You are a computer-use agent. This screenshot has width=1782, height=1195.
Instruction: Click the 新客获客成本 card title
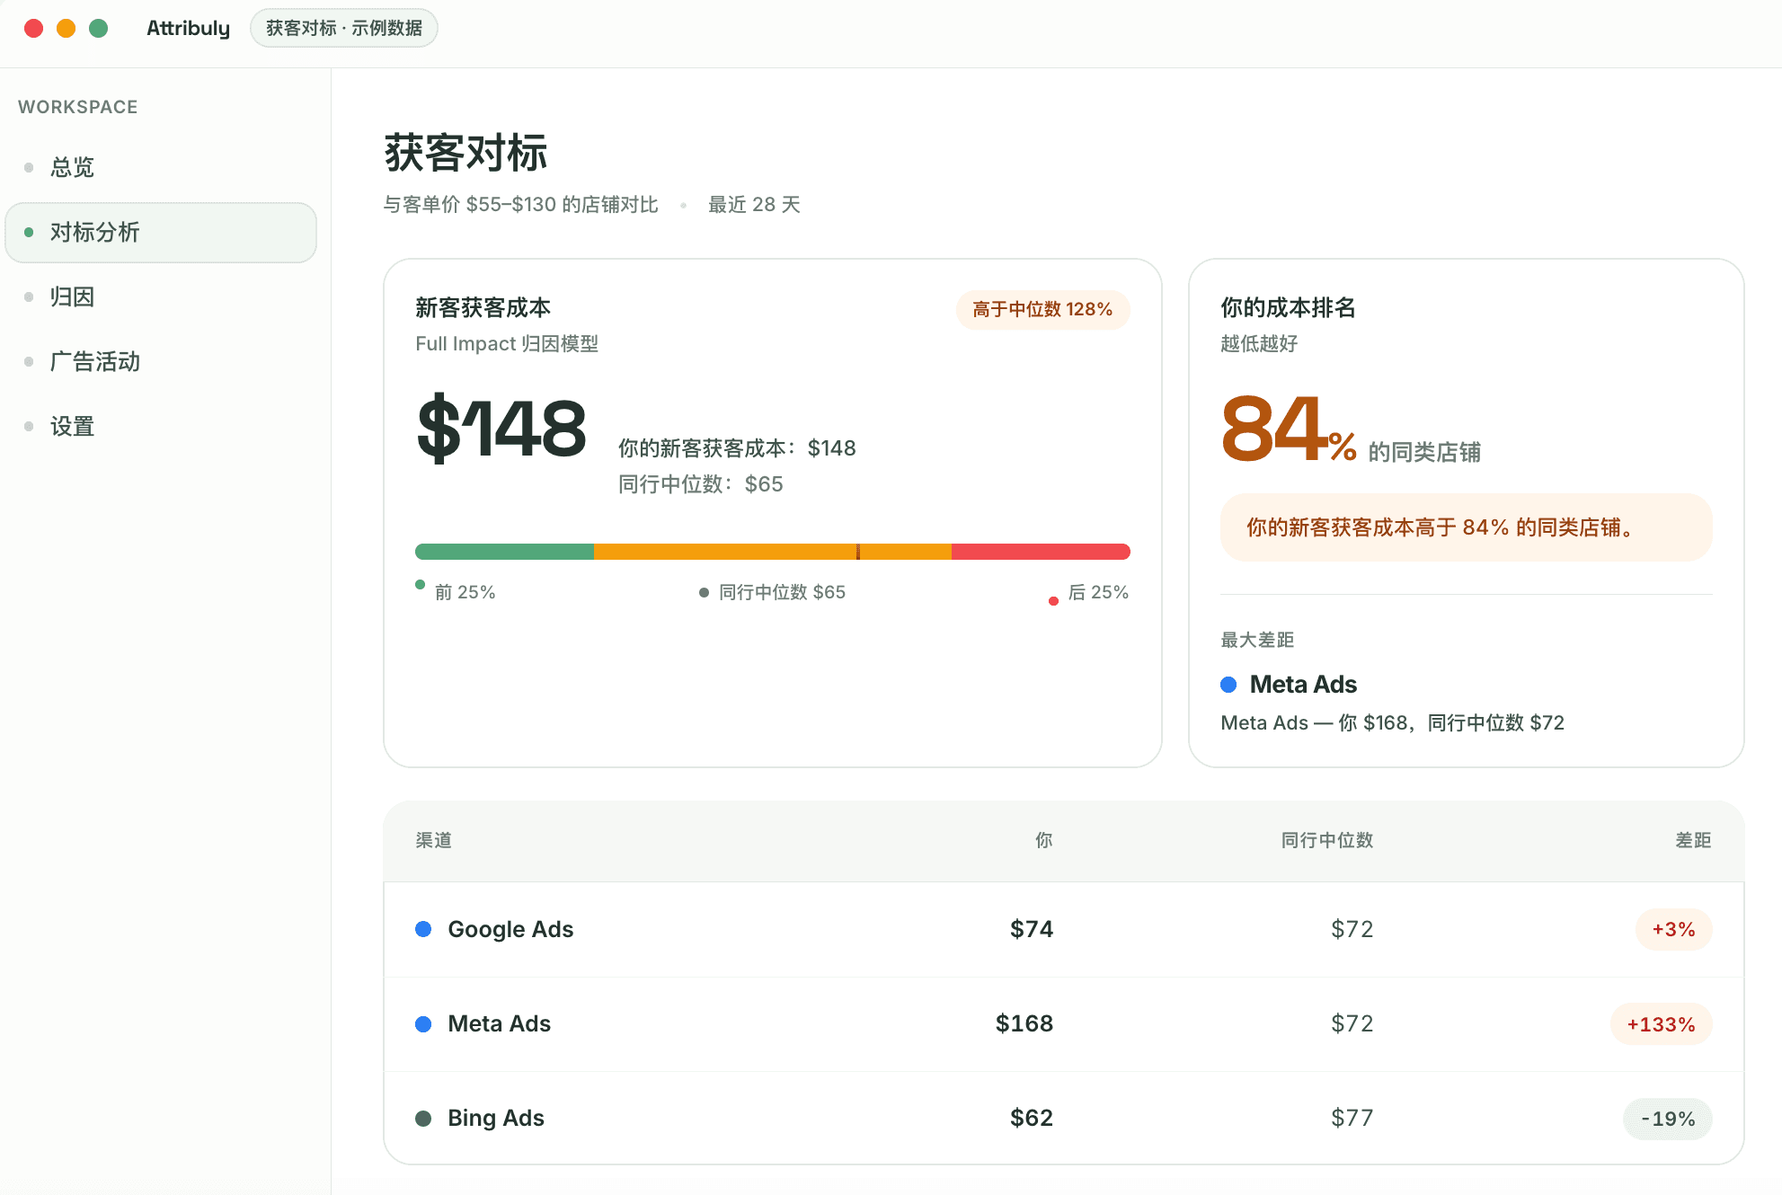[483, 308]
